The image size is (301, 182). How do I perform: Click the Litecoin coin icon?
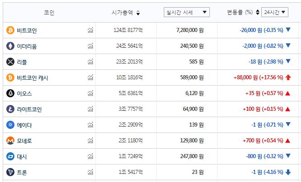(x=10, y=109)
